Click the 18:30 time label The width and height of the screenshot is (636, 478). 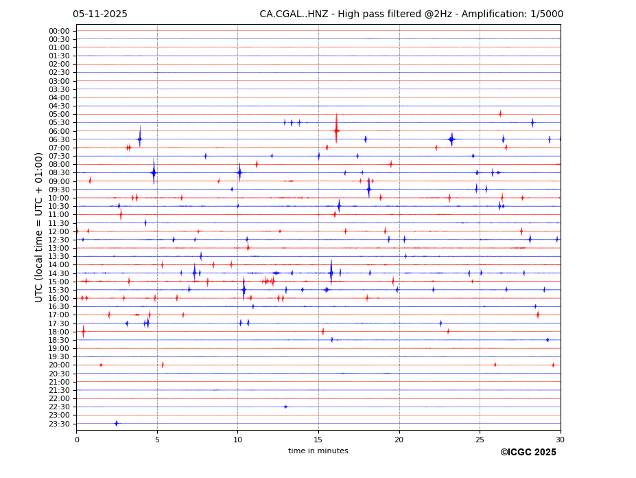[58, 340]
